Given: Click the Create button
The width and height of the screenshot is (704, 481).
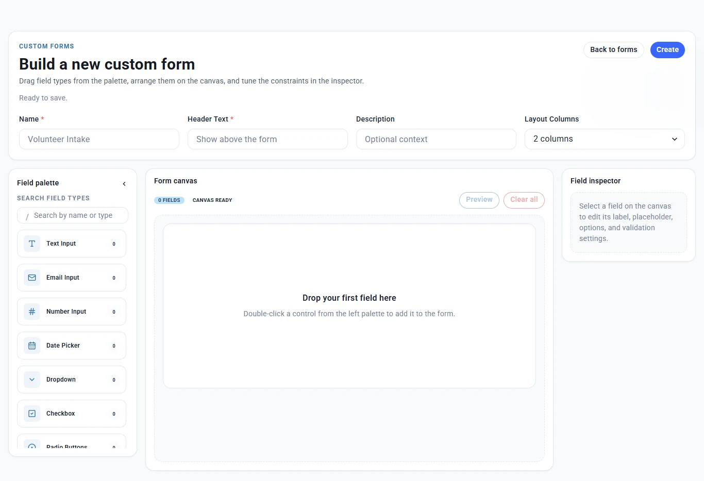Looking at the screenshot, I should (x=667, y=50).
